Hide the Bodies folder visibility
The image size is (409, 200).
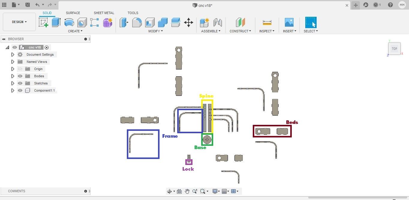pos(20,76)
